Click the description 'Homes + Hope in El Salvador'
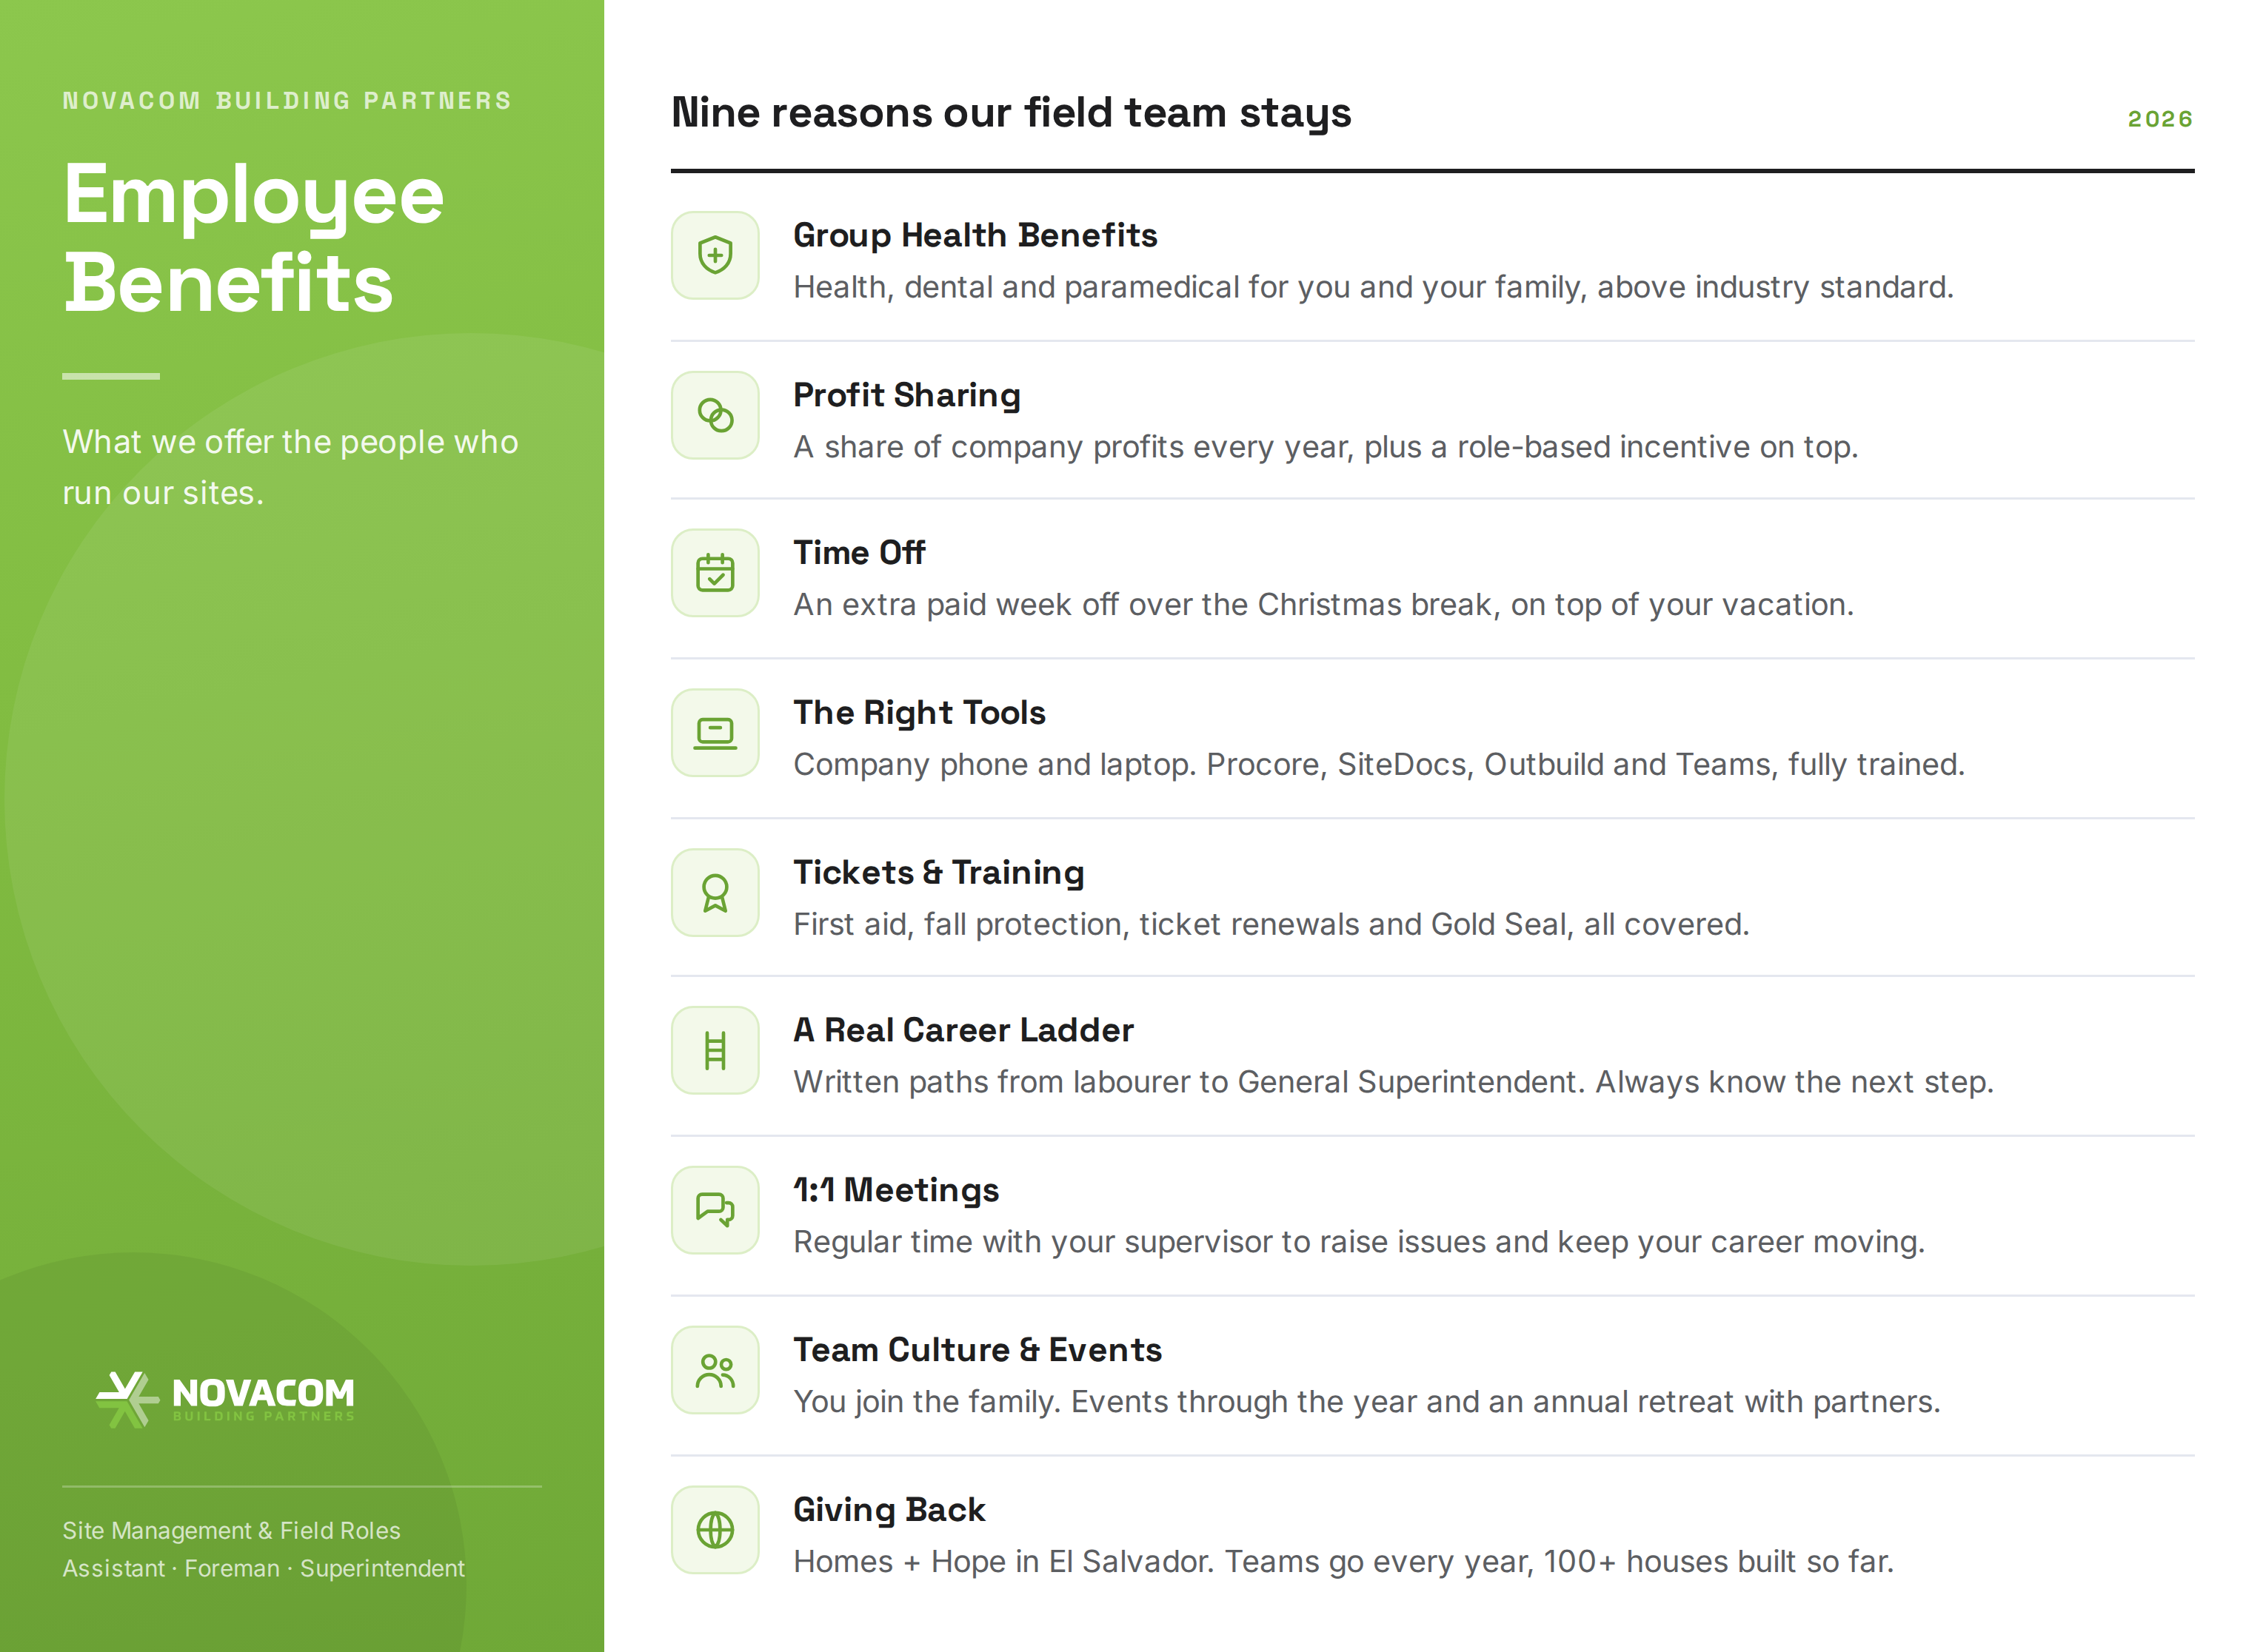Viewport: 2266px width, 1652px height. (1343, 1562)
